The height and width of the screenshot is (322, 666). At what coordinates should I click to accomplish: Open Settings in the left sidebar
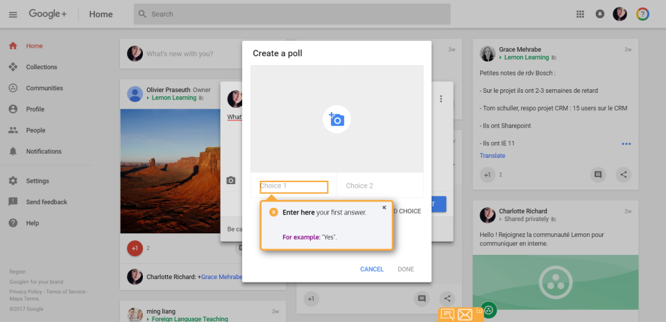coord(37,181)
